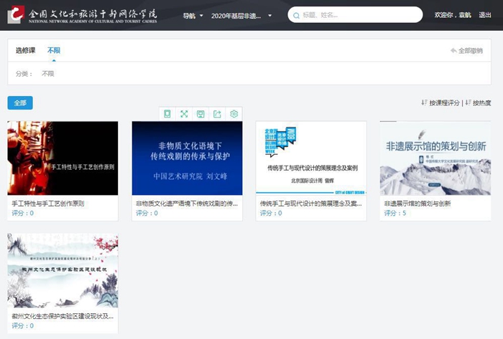The height and width of the screenshot is (339, 503).
Task: Click the save disk icon
Action: coord(200,114)
